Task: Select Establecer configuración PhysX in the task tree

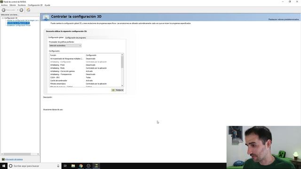Action: pyautogui.click(x=19, y=25)
